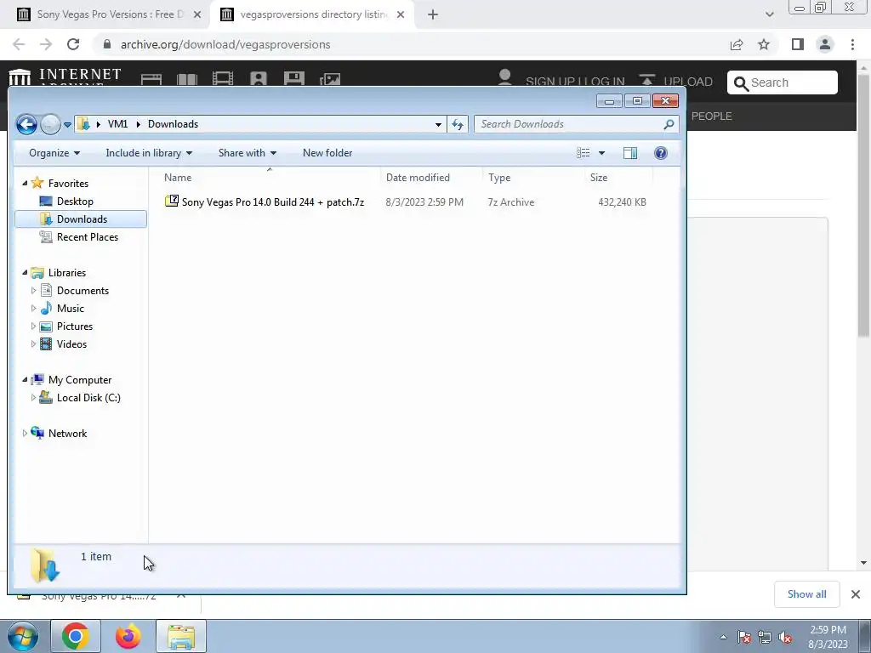
Task: Collapse the My Computer group
Action: coord(25,380)
